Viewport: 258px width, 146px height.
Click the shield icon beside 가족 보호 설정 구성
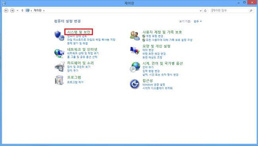144,40
